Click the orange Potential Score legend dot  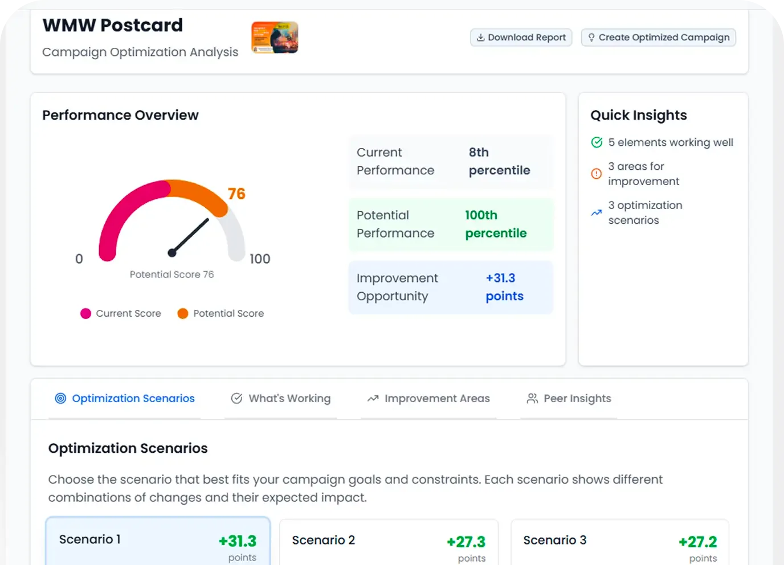[x=183, y=314]
